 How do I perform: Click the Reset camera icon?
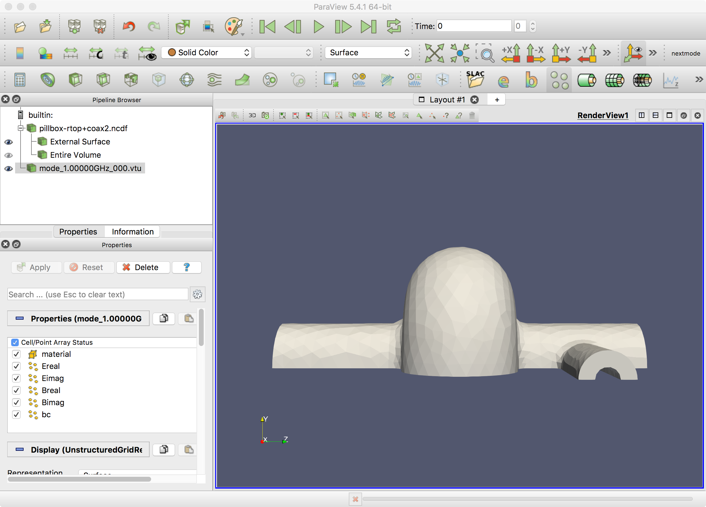[x=434, y=53]
